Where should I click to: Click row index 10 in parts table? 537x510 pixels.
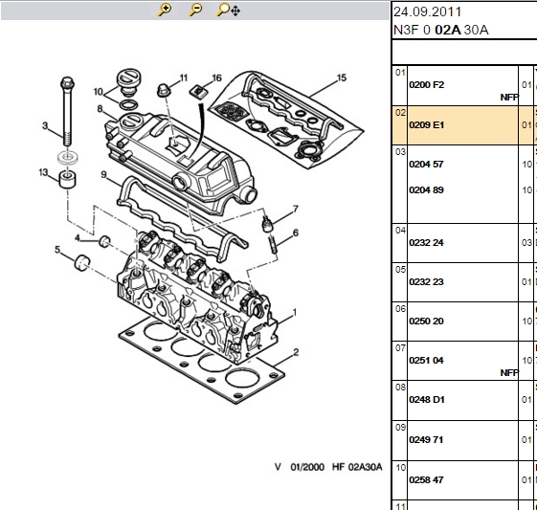pos(400,467)
